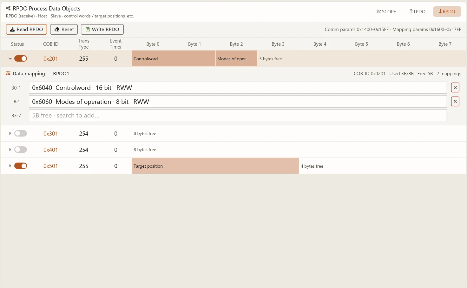Select the 0x6040 Controlword mapping field
The height and width of the screenshot is (288, 467).
(x=238, y=88)
